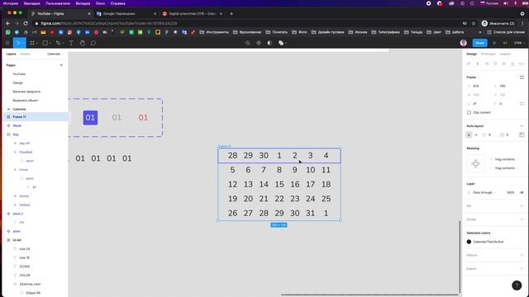Screen dimensions: 529x297
Task: Click the reset instance icon in top toolbar
Action: [x=248, y=43]
